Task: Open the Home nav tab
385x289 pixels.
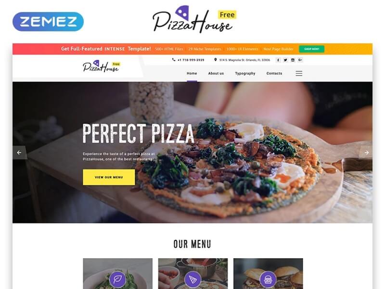Action: pyautogui.click(x=192, y=73)
